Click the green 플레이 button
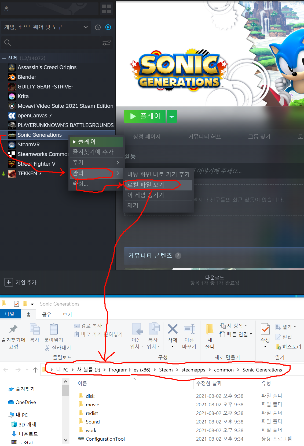304x446 pixels. click(x=145, y=116)
